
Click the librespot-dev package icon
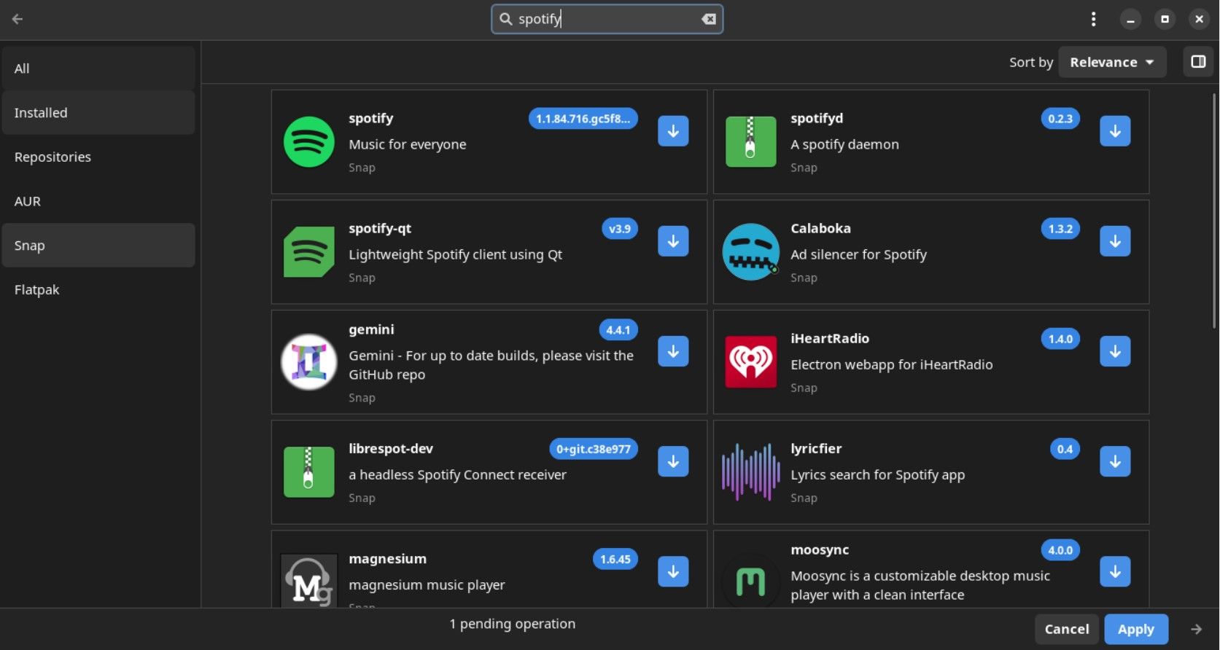tap(309, 472)
